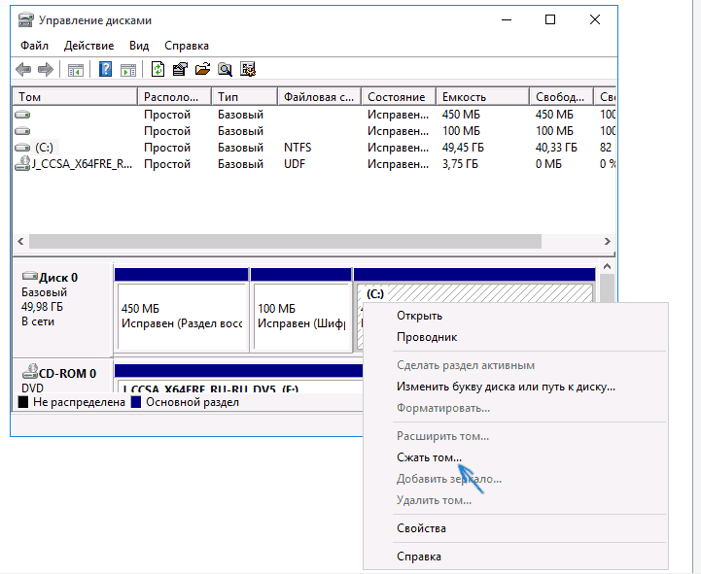Select the drive icon of the 450 МБ volume row
Viewport: 701px width, 574px height.
(x=22, y=115)
